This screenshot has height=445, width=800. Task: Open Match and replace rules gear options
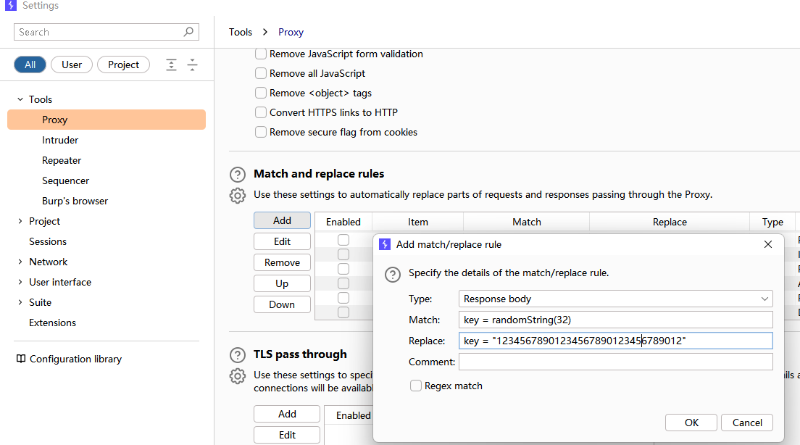coord(237,196)
